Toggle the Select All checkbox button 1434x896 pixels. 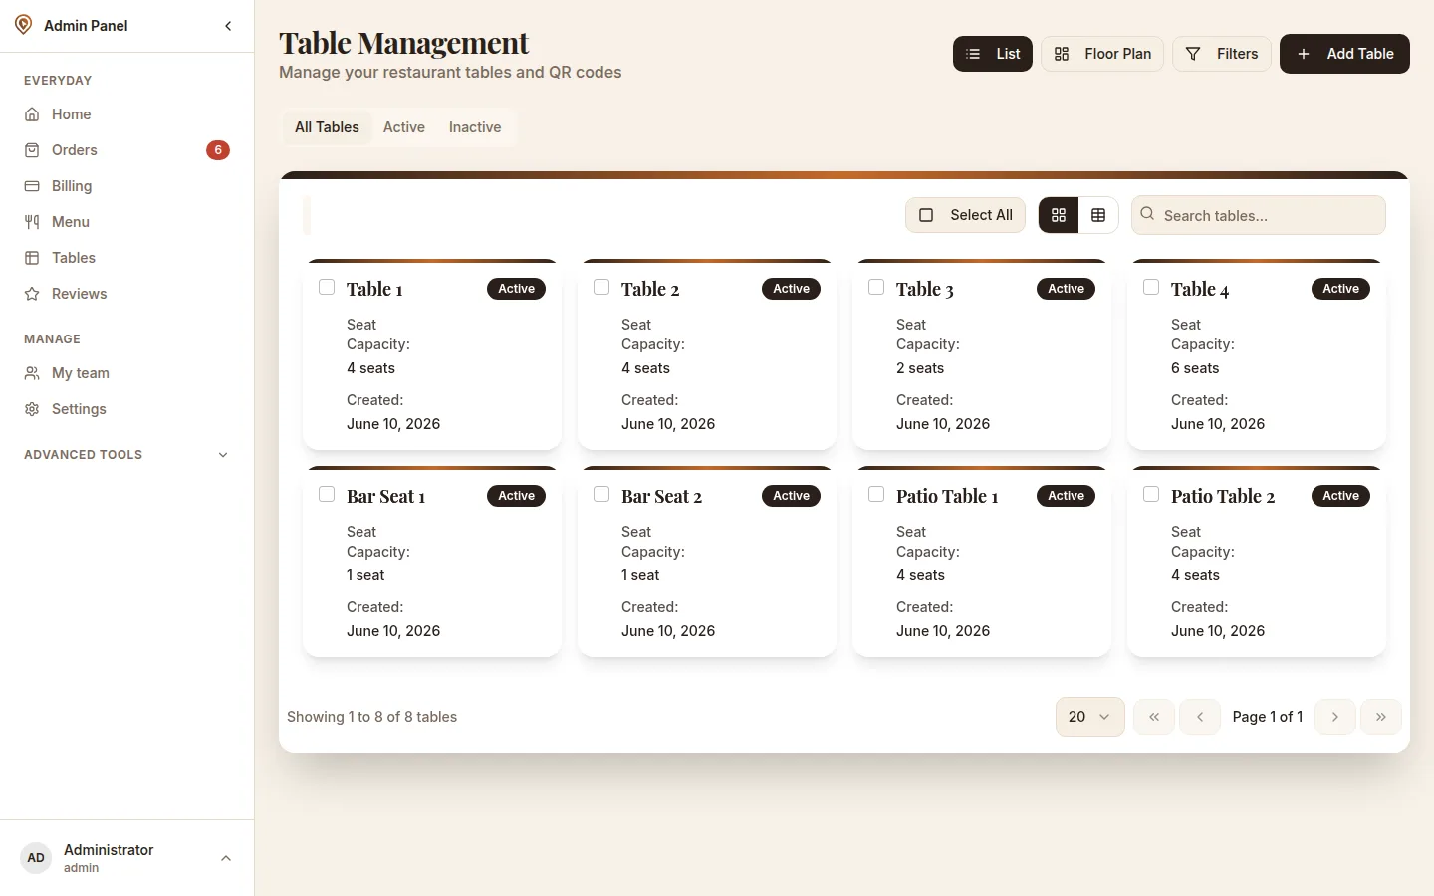point(965,215)
